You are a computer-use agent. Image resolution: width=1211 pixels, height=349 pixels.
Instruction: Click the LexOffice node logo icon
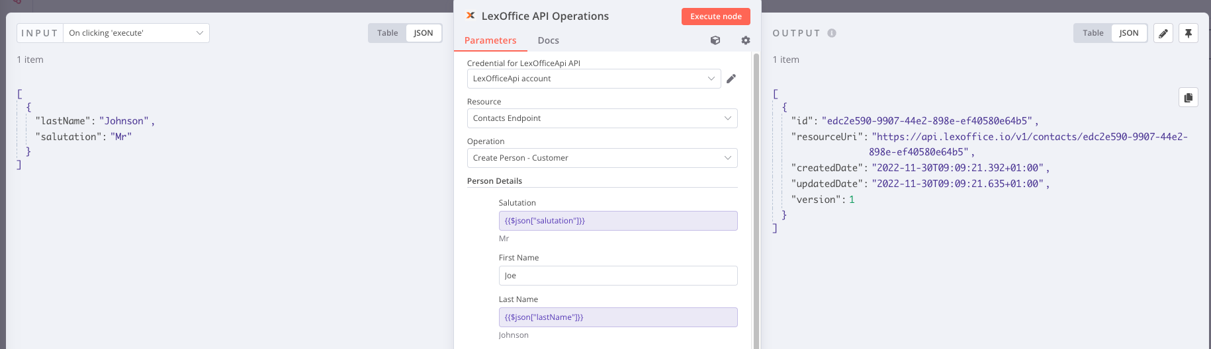tap(471, 16)
